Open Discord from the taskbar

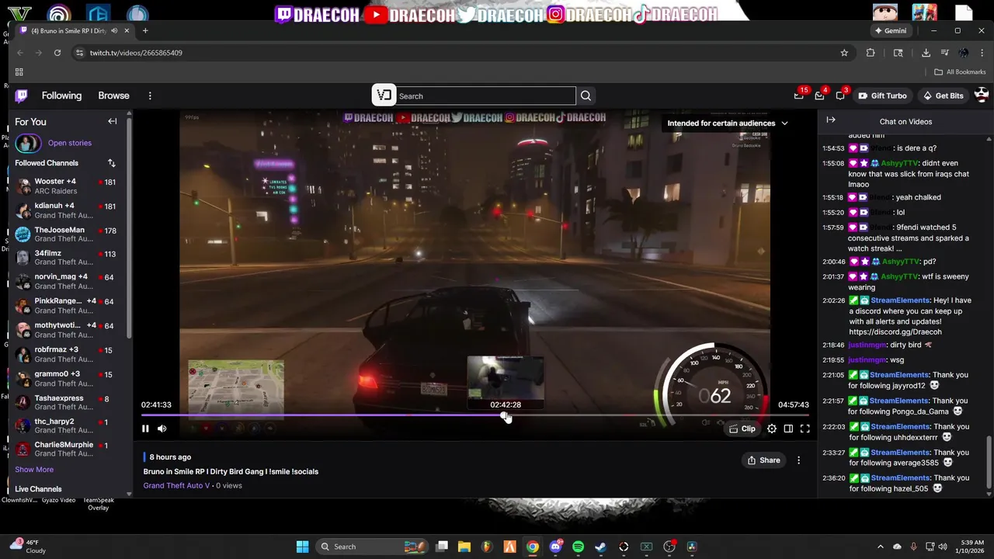tap(555, 547)
